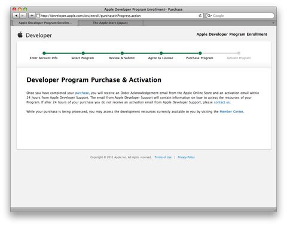This screenshot has width=287, height=226.
Task: Zoom the window with green button
Action: point(25,9)
